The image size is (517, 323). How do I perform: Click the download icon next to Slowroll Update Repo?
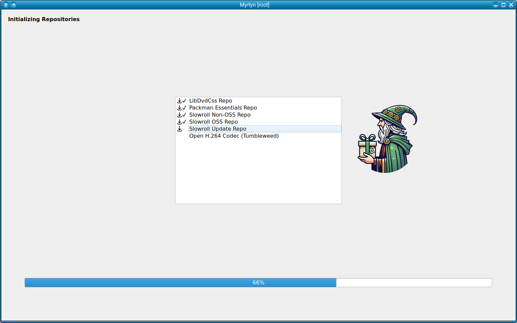179,129
